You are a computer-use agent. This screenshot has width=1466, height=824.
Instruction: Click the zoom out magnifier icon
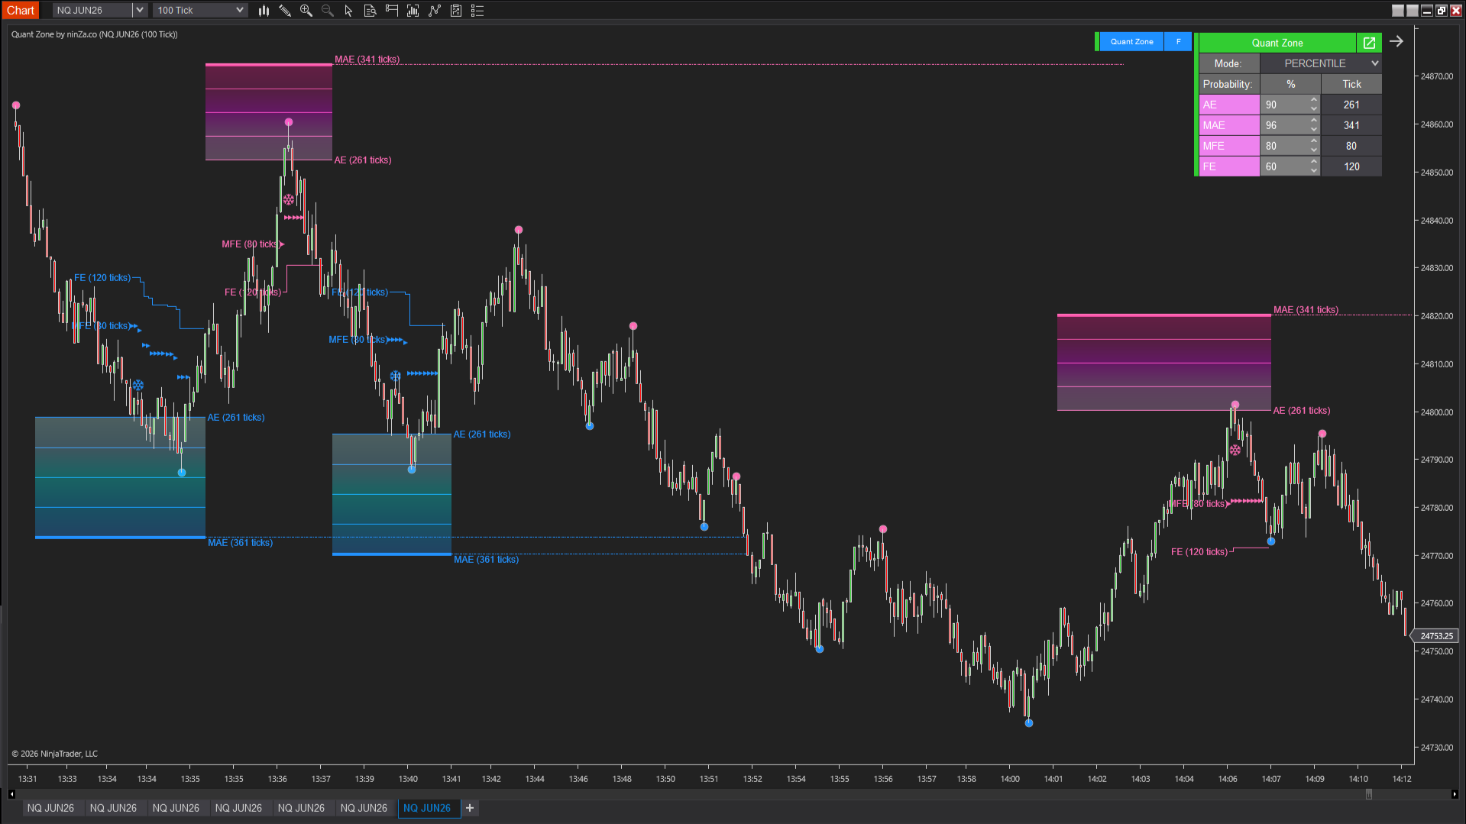click(x=328, y=11)
